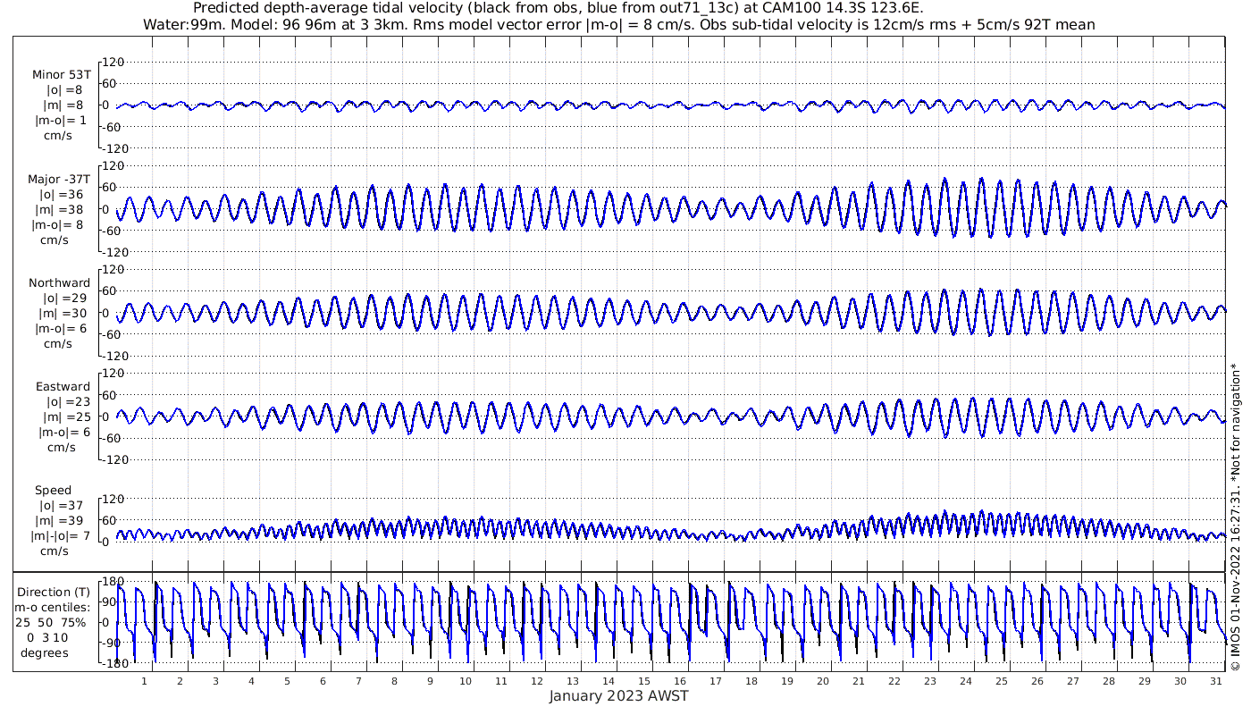Click the day 18 tick label on x-axis
The width and height of the screenshot is (1251, 715).
[x=751, y=681]
